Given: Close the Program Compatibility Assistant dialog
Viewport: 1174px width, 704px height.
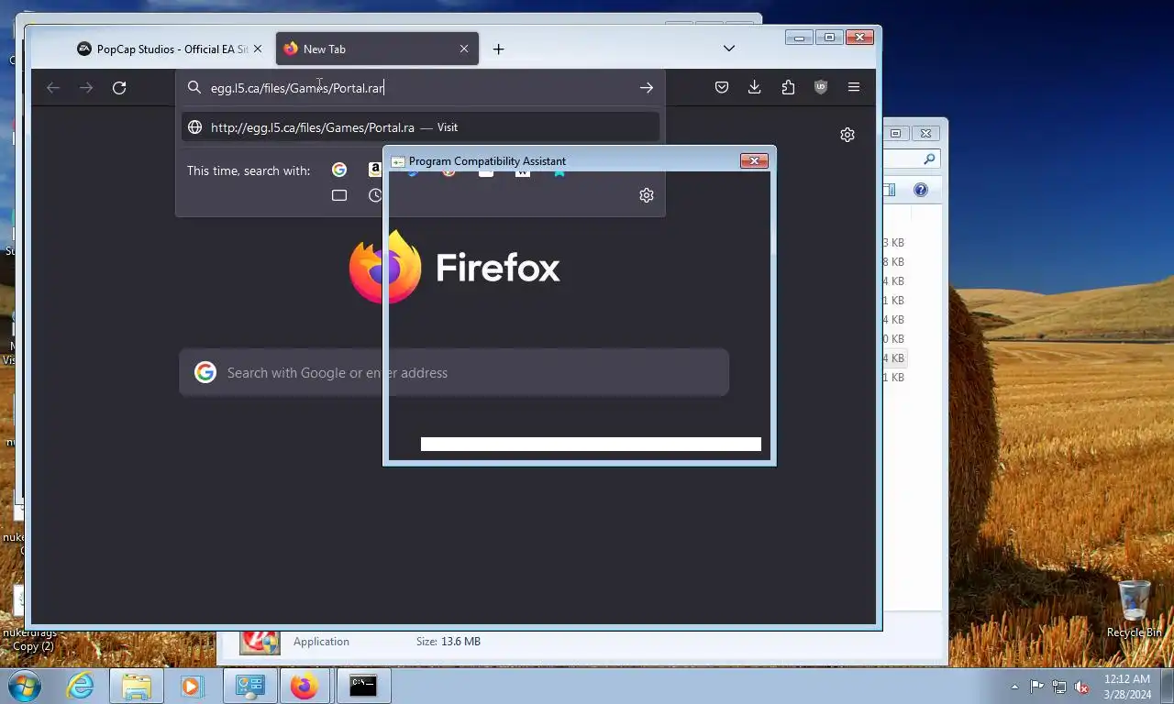Looking at the screenshot, I should point(754,160).
